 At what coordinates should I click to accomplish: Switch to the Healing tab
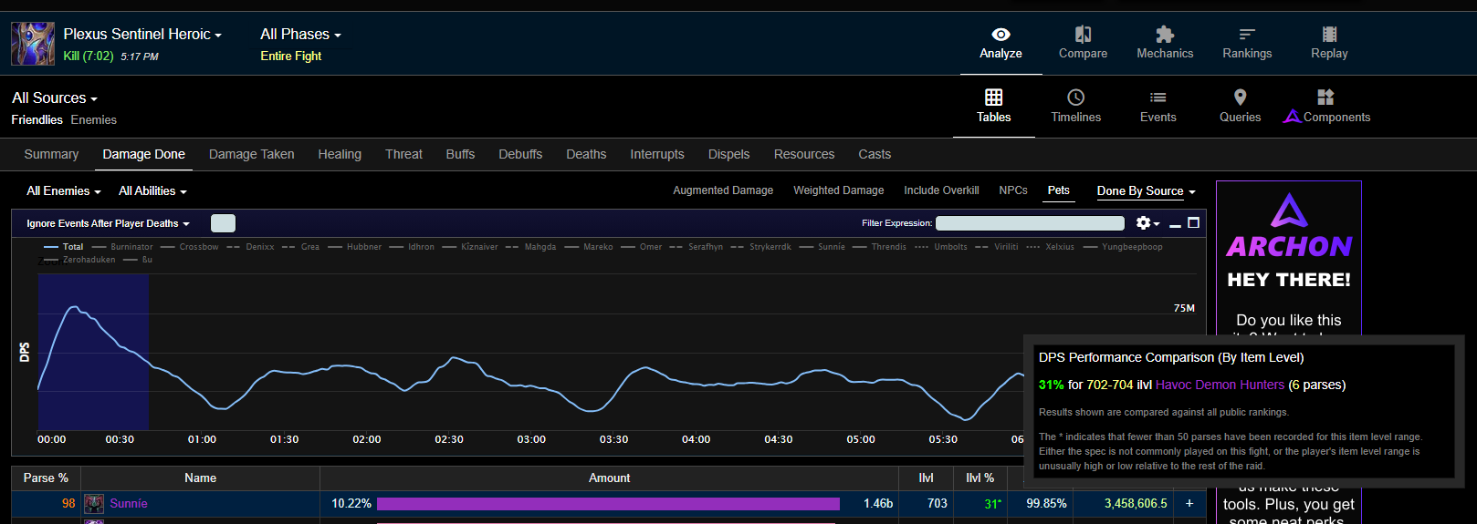tap(340, 155)
